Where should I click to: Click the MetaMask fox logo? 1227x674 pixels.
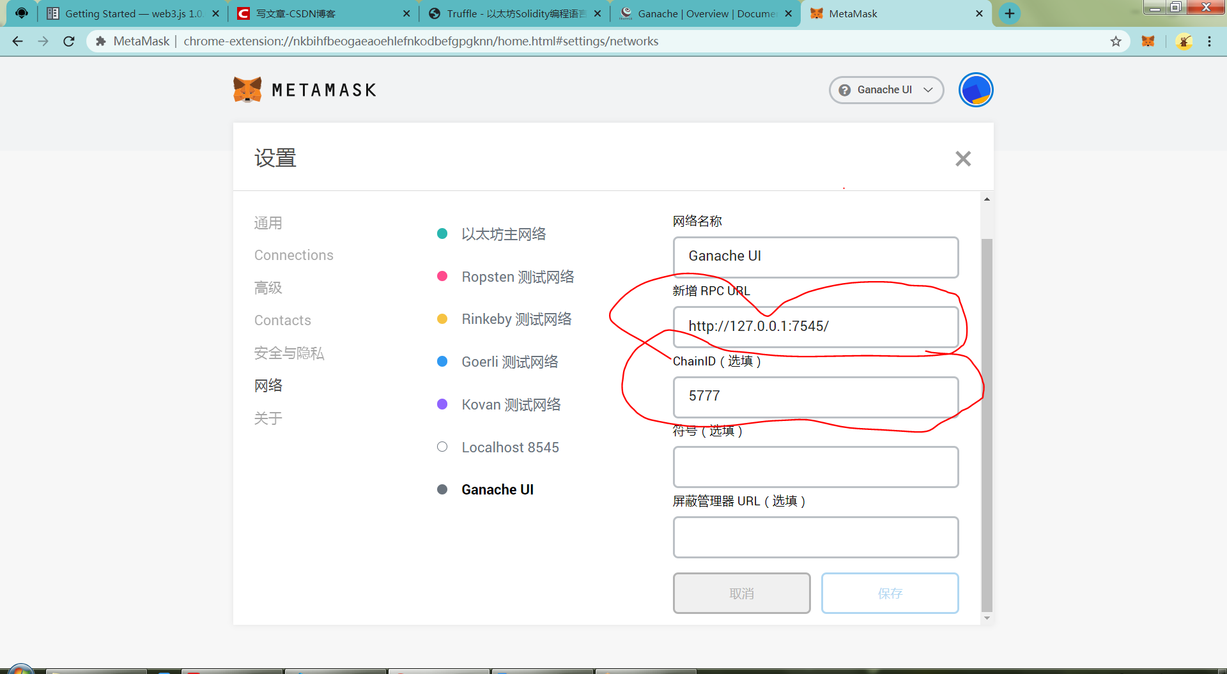(x=249, y=89)
